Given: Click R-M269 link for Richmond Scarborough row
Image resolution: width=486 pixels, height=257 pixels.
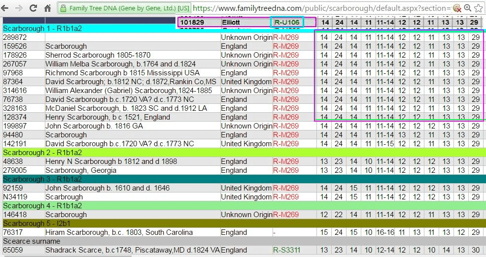Looking at the screenshot, I should tap(286, 73).
